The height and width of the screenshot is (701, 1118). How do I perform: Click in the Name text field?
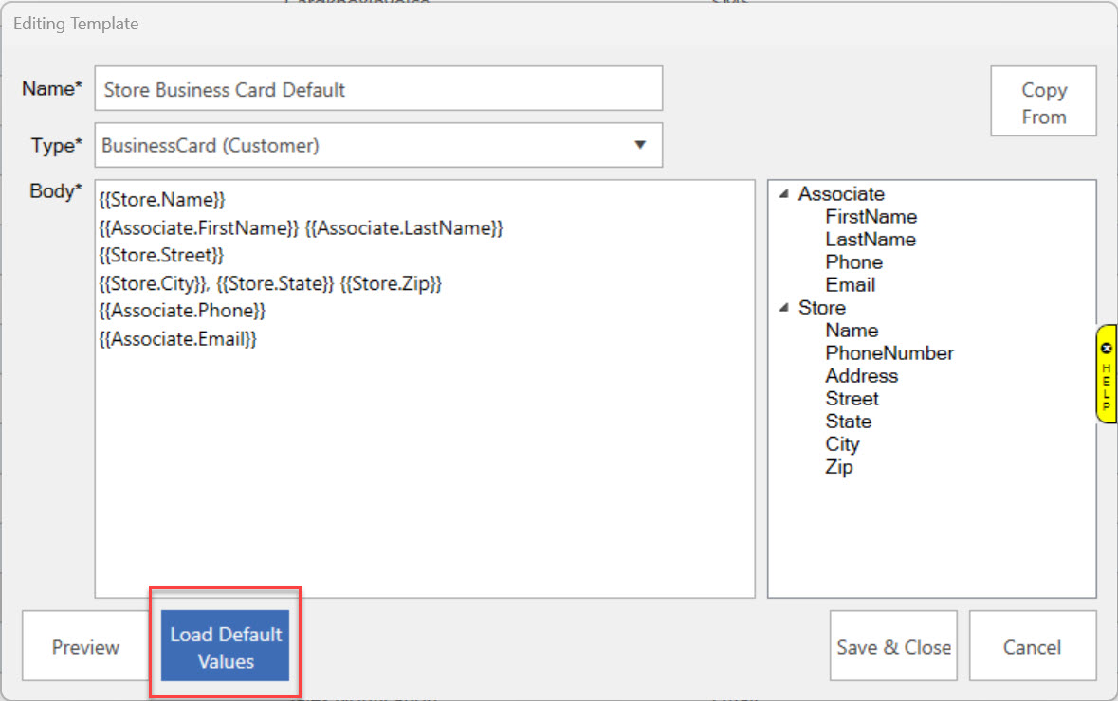coord(378,90)
